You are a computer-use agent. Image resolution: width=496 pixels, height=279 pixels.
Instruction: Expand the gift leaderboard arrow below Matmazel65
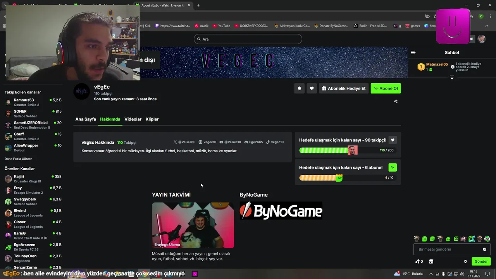click(452, 77)
